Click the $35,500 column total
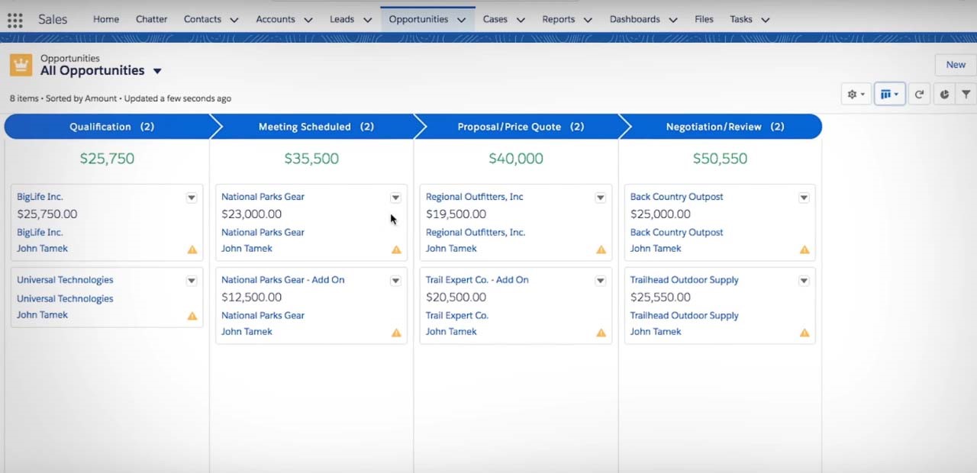This screenshot has height=473, width=977. (311, 159)
